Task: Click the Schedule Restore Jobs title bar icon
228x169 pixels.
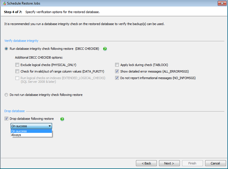Action: tap(4, 3)
